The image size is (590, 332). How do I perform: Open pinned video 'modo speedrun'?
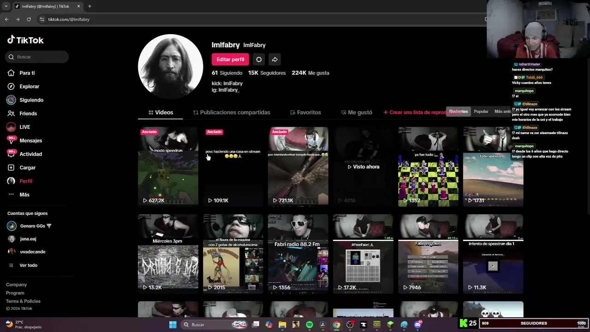(x=168, y=166)
